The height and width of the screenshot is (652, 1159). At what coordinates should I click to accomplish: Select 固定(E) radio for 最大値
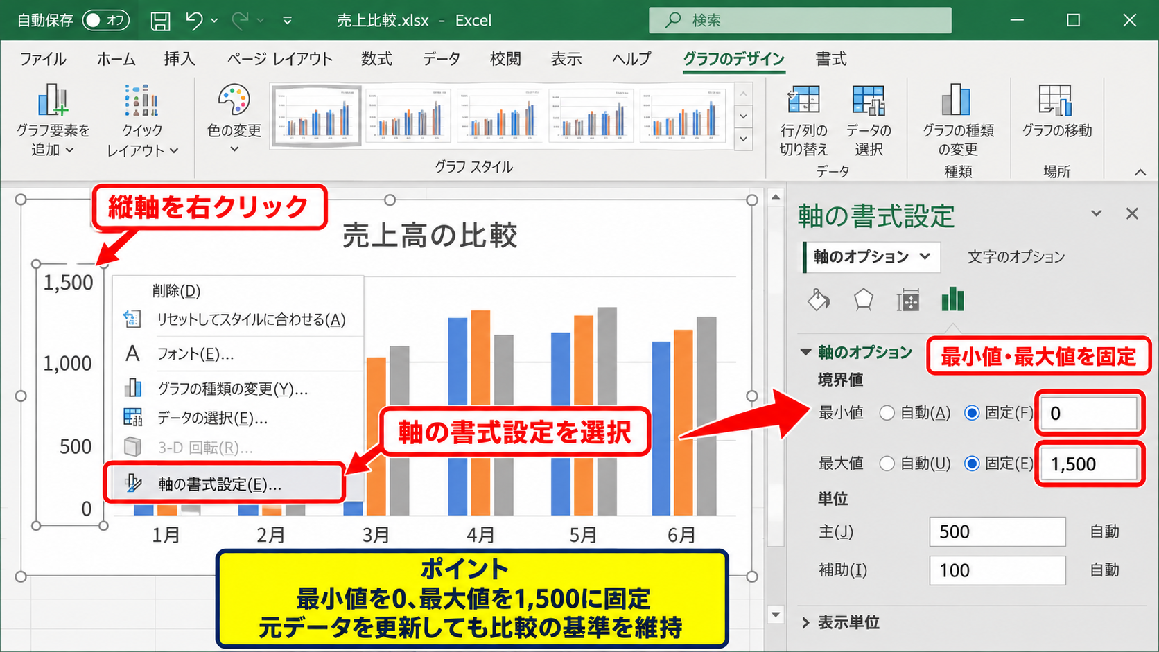click(972, 464)
